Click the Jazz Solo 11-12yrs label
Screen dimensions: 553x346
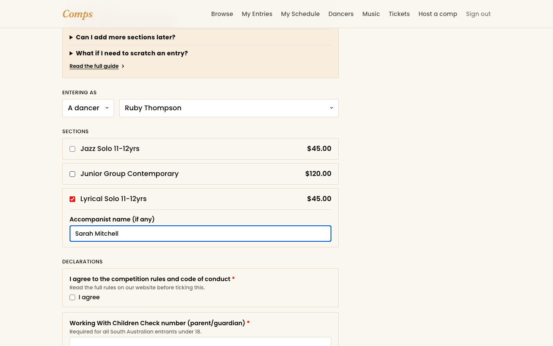point(110,149)
